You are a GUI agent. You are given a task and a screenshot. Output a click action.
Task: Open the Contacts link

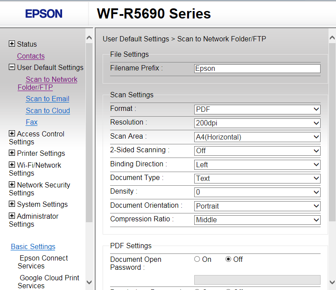pyautogui.click(x=31, y=56)
